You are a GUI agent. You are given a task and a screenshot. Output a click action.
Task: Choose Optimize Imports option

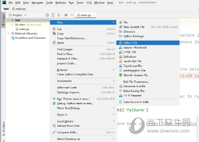(x=83, y=92)
